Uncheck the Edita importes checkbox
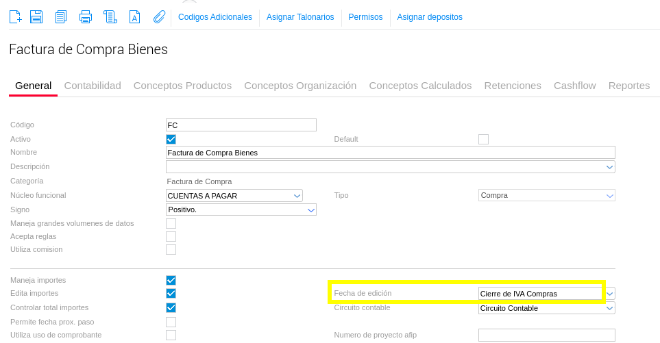The height and width of the screenshot is (343, 660). (x=171, y=294)
